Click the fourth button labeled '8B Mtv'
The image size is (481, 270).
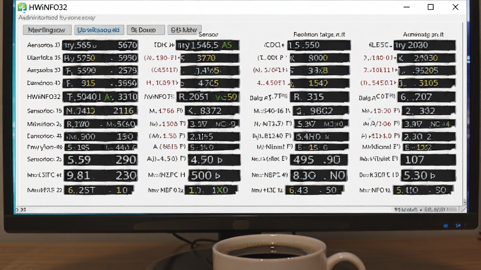pos(184,30)
